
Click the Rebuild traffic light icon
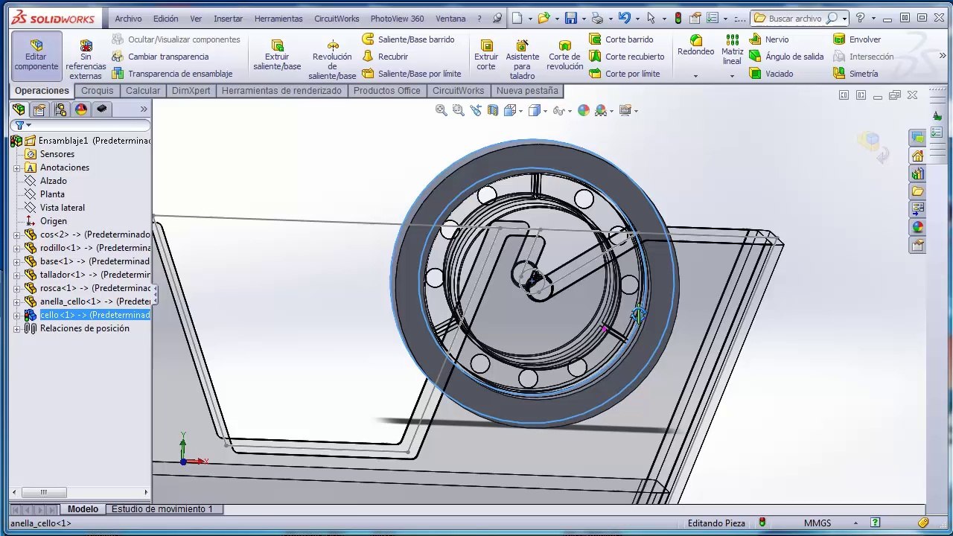[678, 18]
